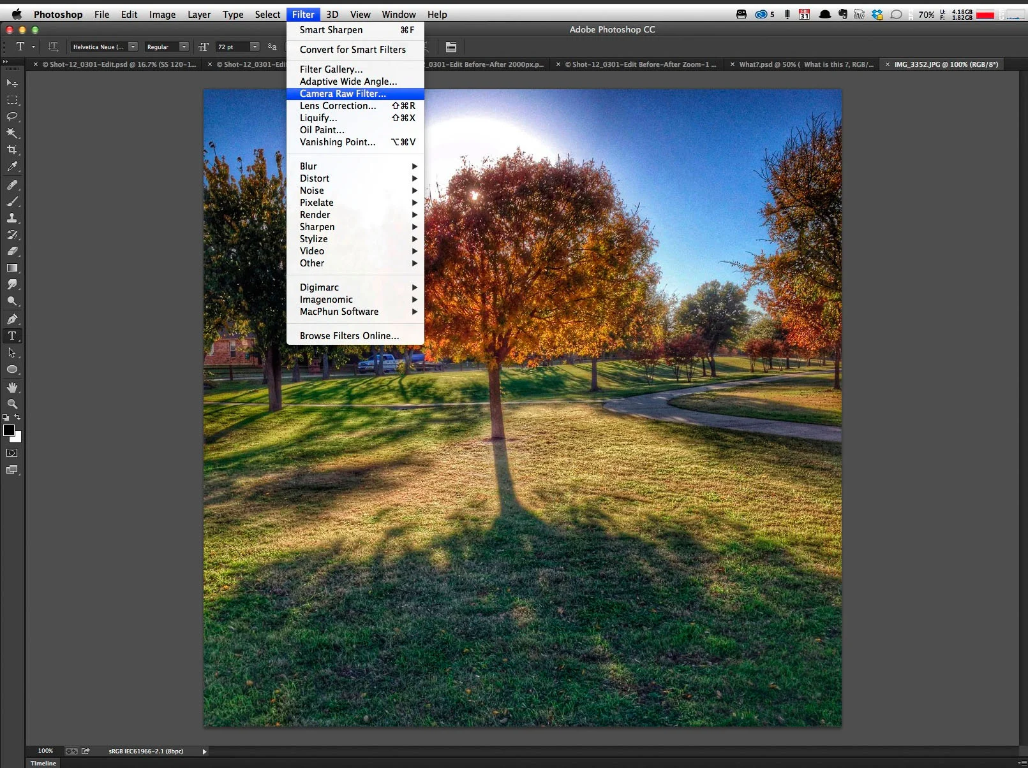Open the font family dropdown
Image resolution: width=1028 pixels, height=768 pixels.
(133, 47)
